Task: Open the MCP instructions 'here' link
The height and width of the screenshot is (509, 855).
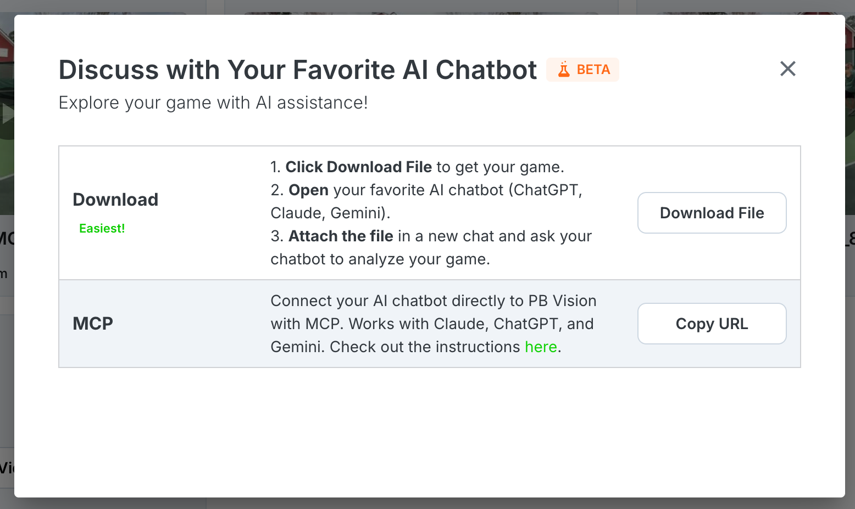Action: coord(541,347)
